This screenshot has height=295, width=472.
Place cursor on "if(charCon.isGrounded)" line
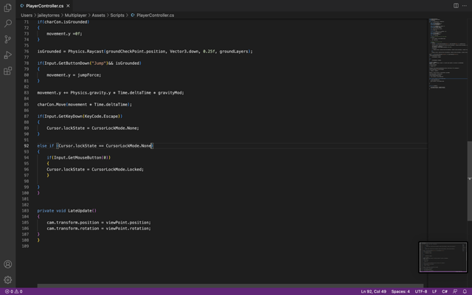(63, 22)
